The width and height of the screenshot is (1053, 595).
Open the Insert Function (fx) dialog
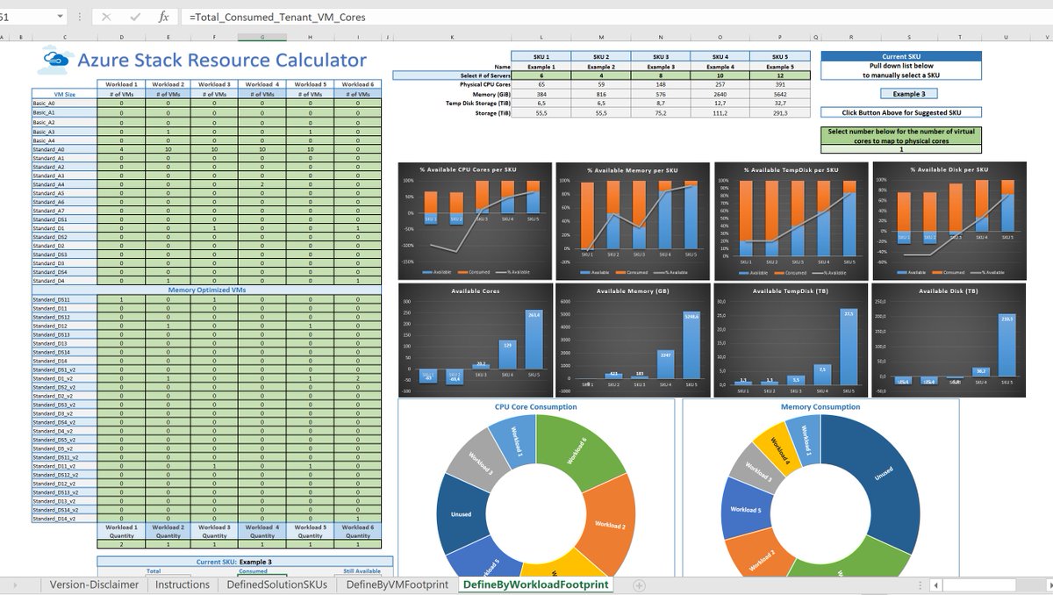163,17
